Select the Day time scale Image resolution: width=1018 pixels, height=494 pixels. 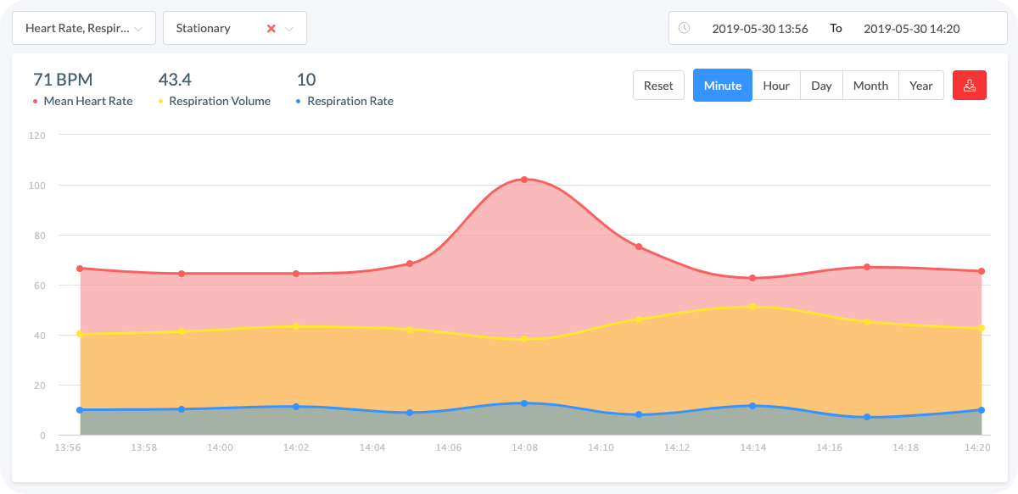[x=821, y=86]
